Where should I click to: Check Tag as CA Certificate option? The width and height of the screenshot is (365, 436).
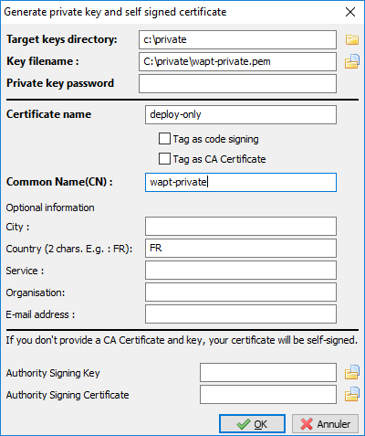(x=164, y=159)
